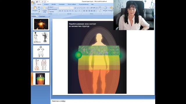
Task: Open character spacing options
Action: point(73,11)
